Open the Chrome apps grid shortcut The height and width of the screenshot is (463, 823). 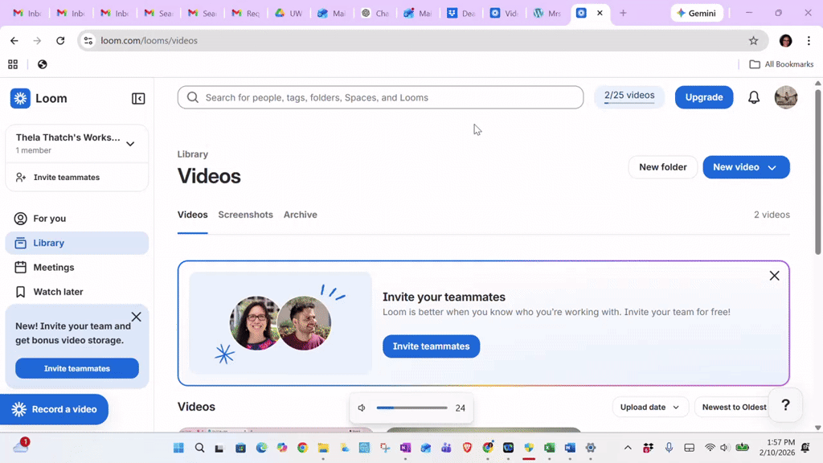tap(13, 64)
